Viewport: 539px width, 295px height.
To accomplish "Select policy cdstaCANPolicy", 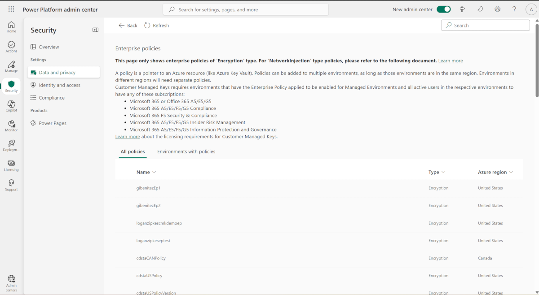I will 151,258.
